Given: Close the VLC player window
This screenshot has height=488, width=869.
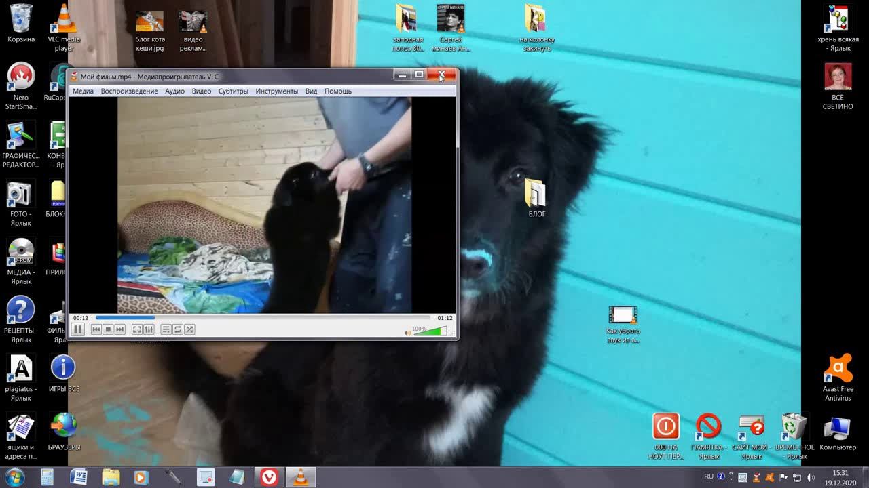Looking at the screenshot, I should [442, 75].
